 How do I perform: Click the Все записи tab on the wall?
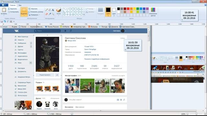(69, 107)
